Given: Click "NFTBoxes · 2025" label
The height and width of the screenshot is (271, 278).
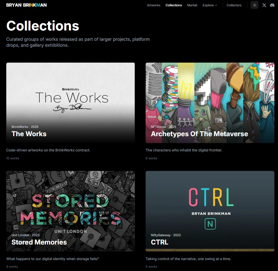Looking at the screenshot, I should [x=163, y=127].
